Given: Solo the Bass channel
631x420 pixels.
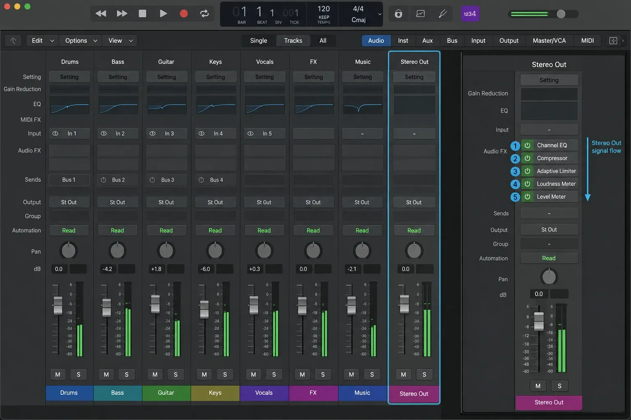Looking at the screenshot, I should coord(127,374).
